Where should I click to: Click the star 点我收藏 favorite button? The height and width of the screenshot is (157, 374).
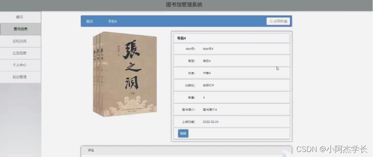coord(278,21)
